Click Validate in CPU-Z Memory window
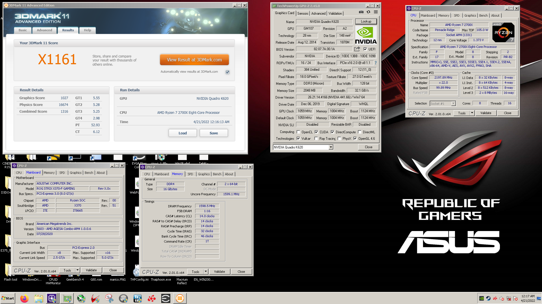Image resolution: width=542 pixels, height=304 pixels. [219, 272]
